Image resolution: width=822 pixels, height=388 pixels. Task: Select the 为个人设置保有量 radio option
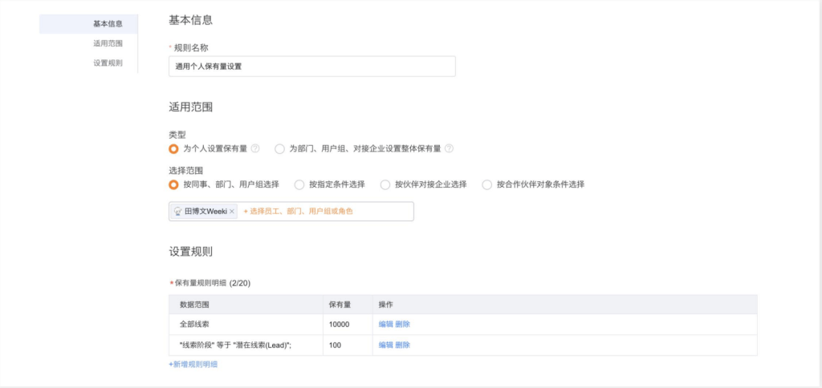173,148
